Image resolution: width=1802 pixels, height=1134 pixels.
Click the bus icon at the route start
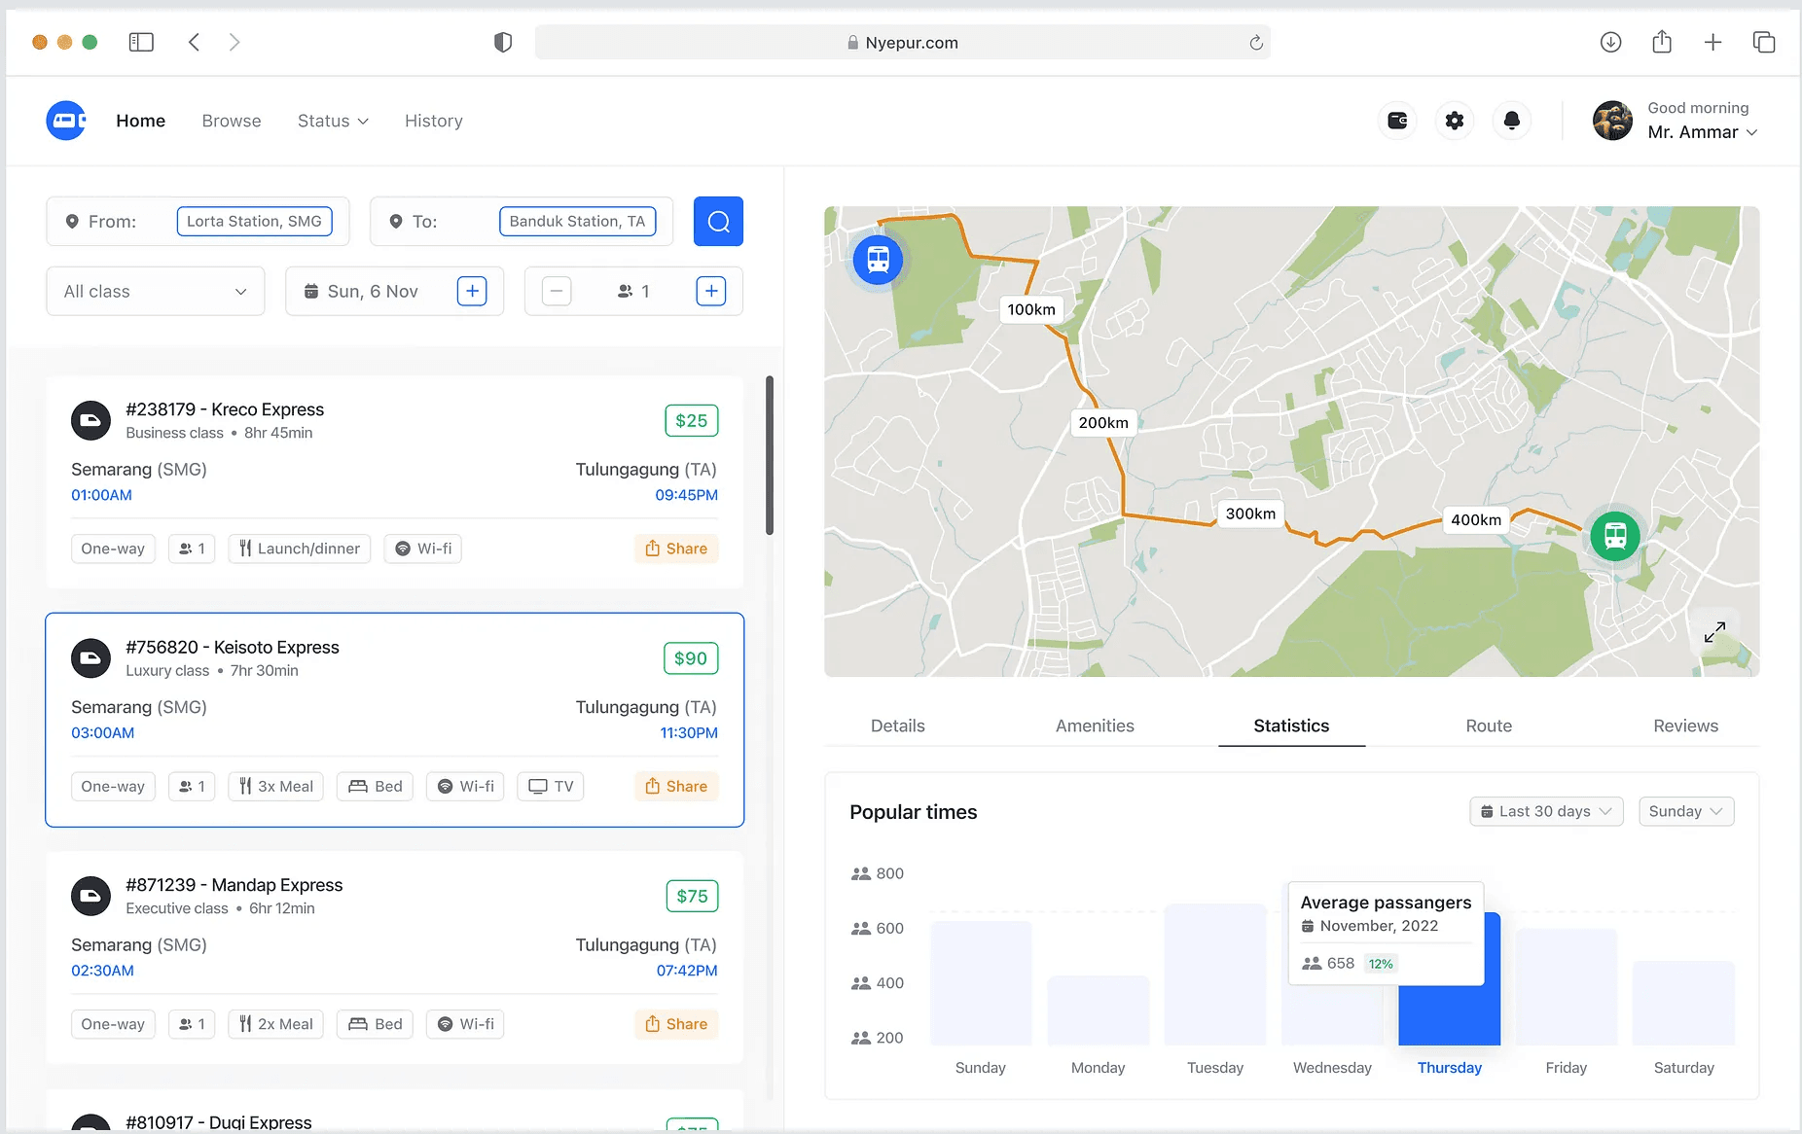(x=877, y=260)
